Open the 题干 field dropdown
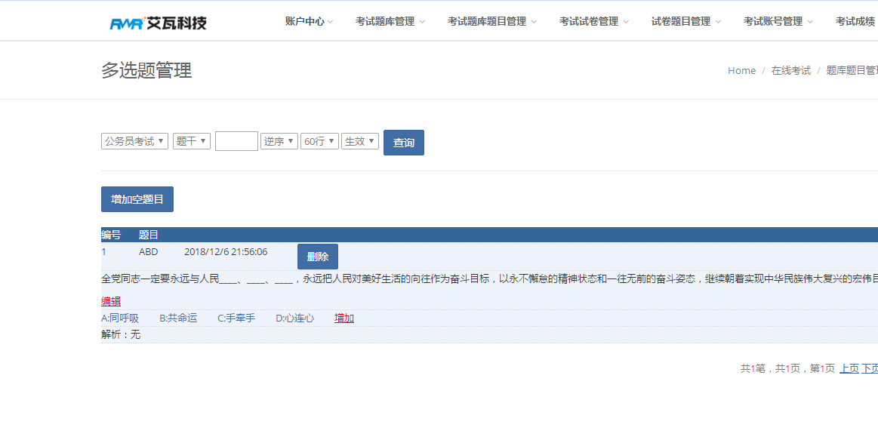The image size is (878, 440). click(192, 141)
